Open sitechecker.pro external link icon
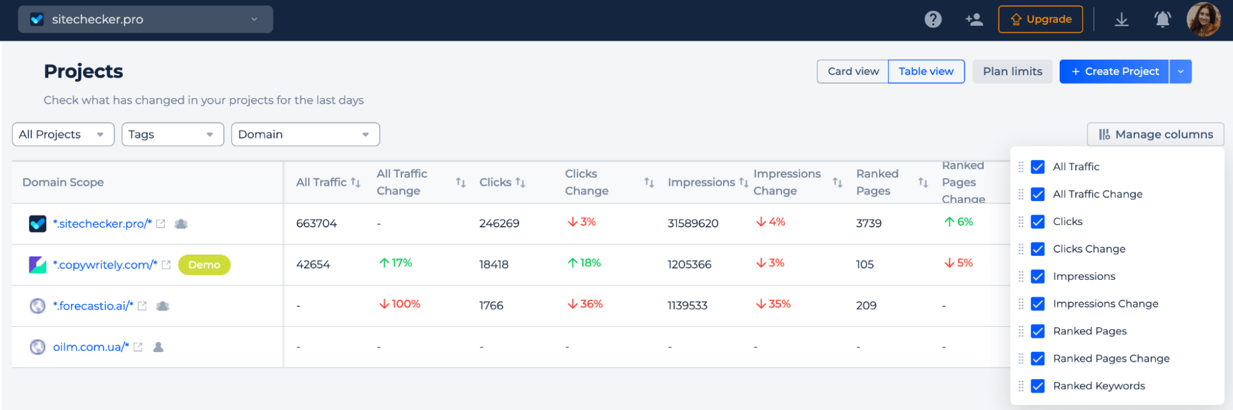The image size is (1233, 410). click(160, 224)
